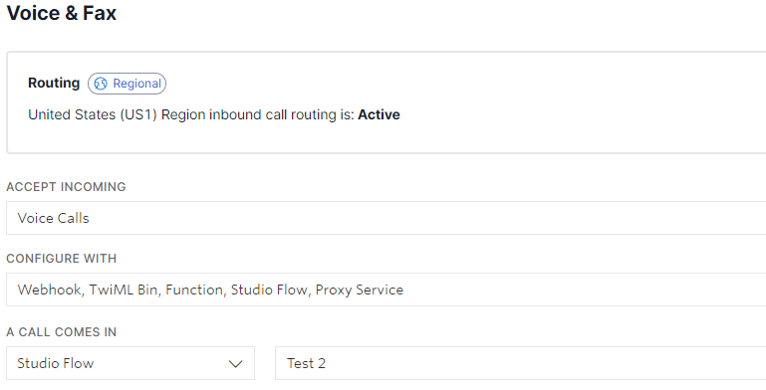Click the globe icon in Regional badge

coord(101,84)
